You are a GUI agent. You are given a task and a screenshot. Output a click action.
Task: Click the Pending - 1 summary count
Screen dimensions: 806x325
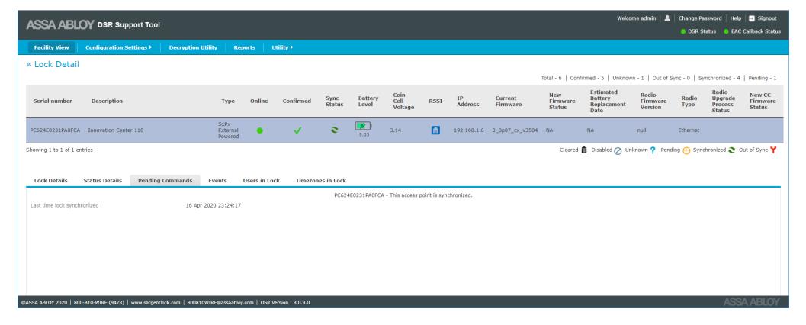pyautogui.click(x=763, y=78)
